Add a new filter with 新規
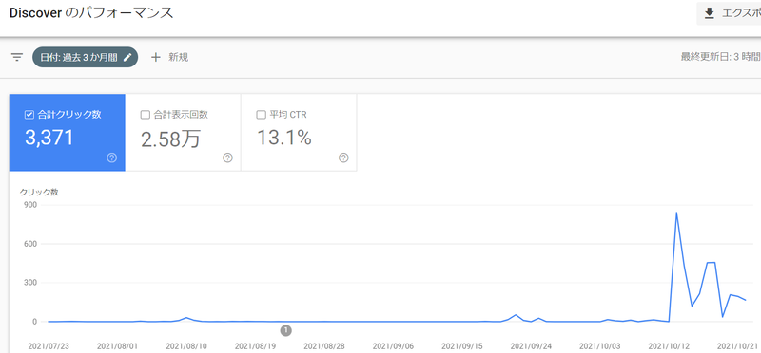Viewport: 761px width, 353px height. (170, 57)
